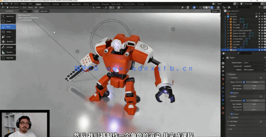Switch viewport shading to Wireframe

pyautogui.click(x=204, y=8)
